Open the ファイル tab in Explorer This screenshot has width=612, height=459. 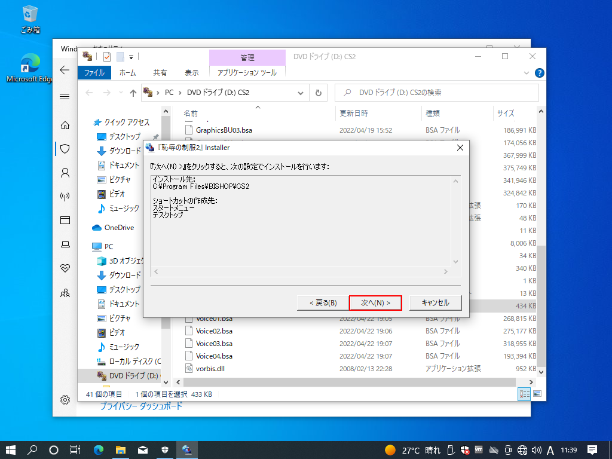[94, 72]
